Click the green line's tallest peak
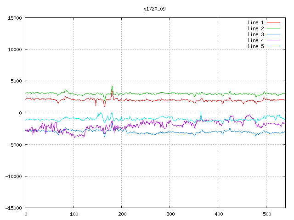Screen dimensions: 294x220 click(112, 86)
